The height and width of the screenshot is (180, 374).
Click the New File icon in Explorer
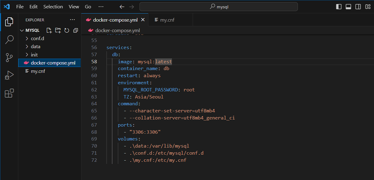tap(49, 30)
